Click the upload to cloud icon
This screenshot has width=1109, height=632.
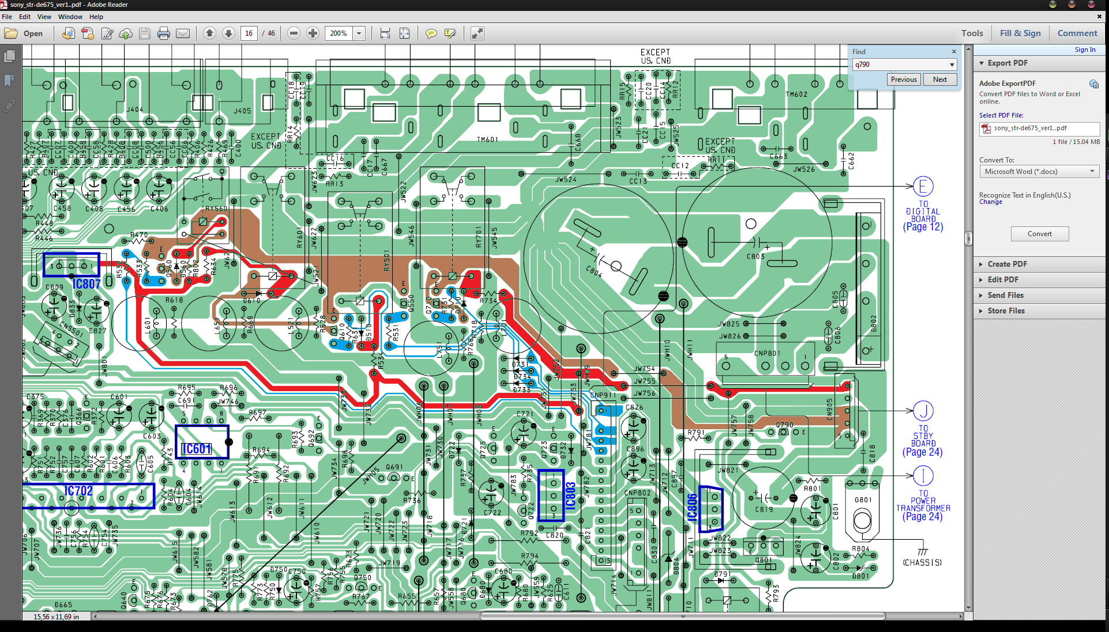click(x=126, y=33)
